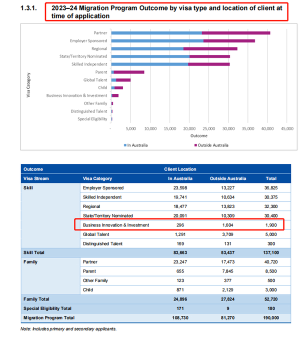Click the blue segment of the Regional chart bar
The width and height of the screenshot is (300, 337).
147,49
